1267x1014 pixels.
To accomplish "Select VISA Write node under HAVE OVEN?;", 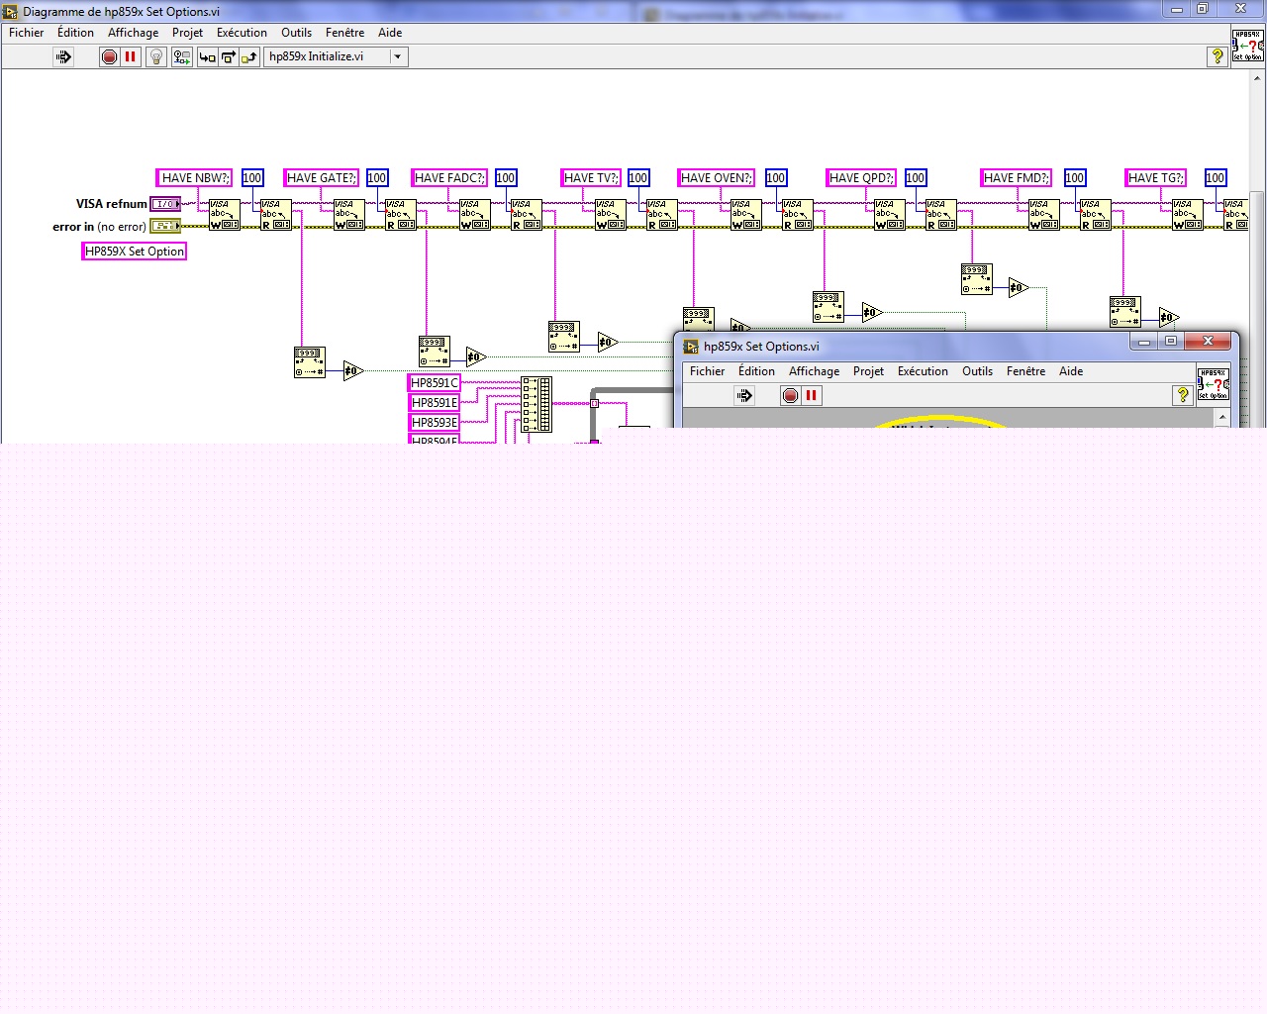I will coord(745,215).
